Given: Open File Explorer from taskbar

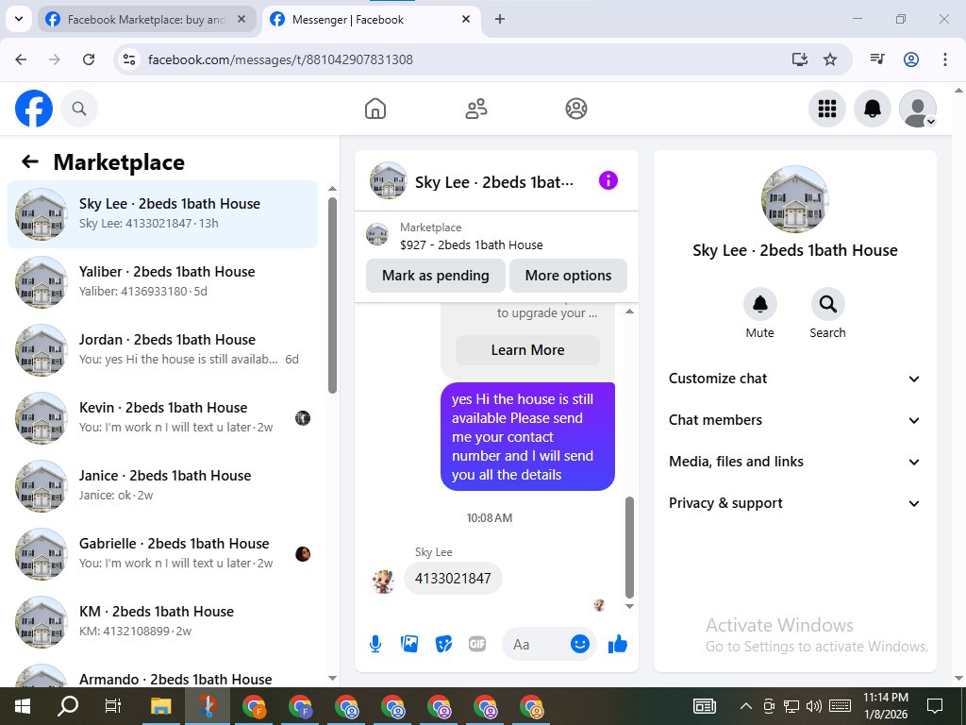Looking at the screenshot, I should 160,706.
